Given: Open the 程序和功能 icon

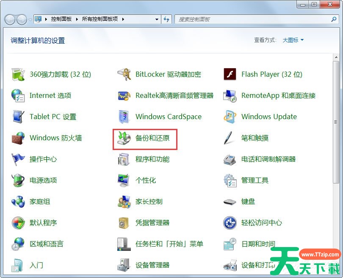Looking at the screenshot, I should [x=124, y=159].
